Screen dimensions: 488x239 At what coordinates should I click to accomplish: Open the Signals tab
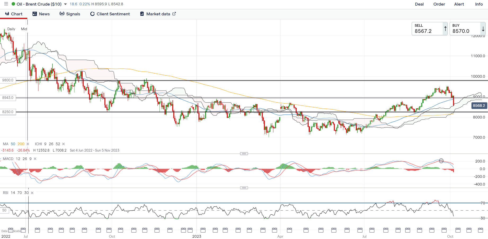coord(70,14)
